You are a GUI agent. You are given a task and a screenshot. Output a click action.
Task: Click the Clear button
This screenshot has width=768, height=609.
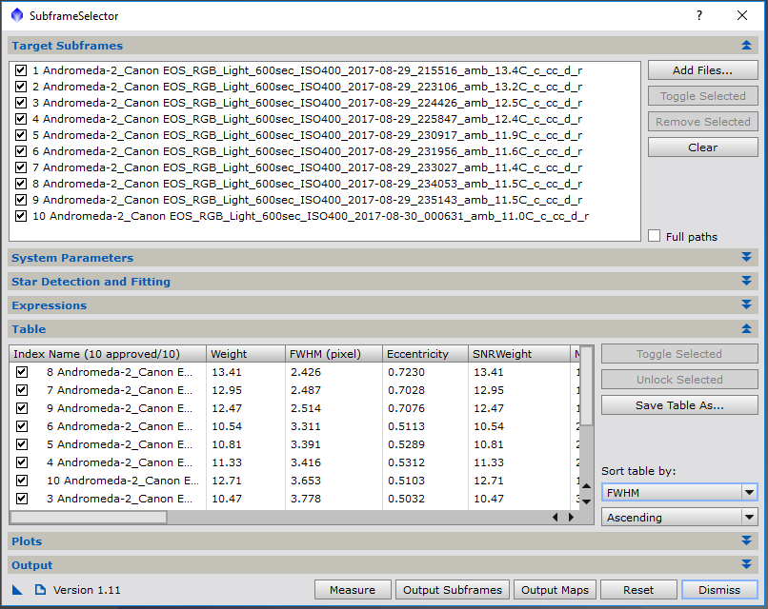(702, 147)
